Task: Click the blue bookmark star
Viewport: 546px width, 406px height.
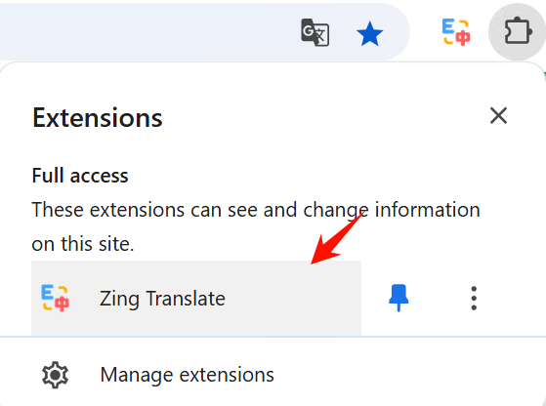Action: coord(370,34)
